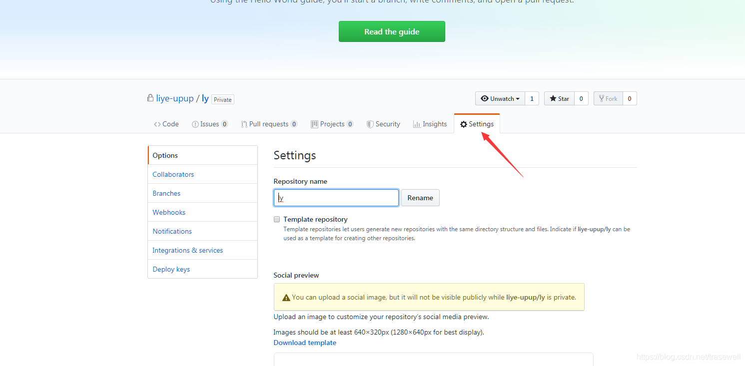This screenshot has height=366, width=745.
Task: Click the Social preview heading
Action: tap(296, 275)
